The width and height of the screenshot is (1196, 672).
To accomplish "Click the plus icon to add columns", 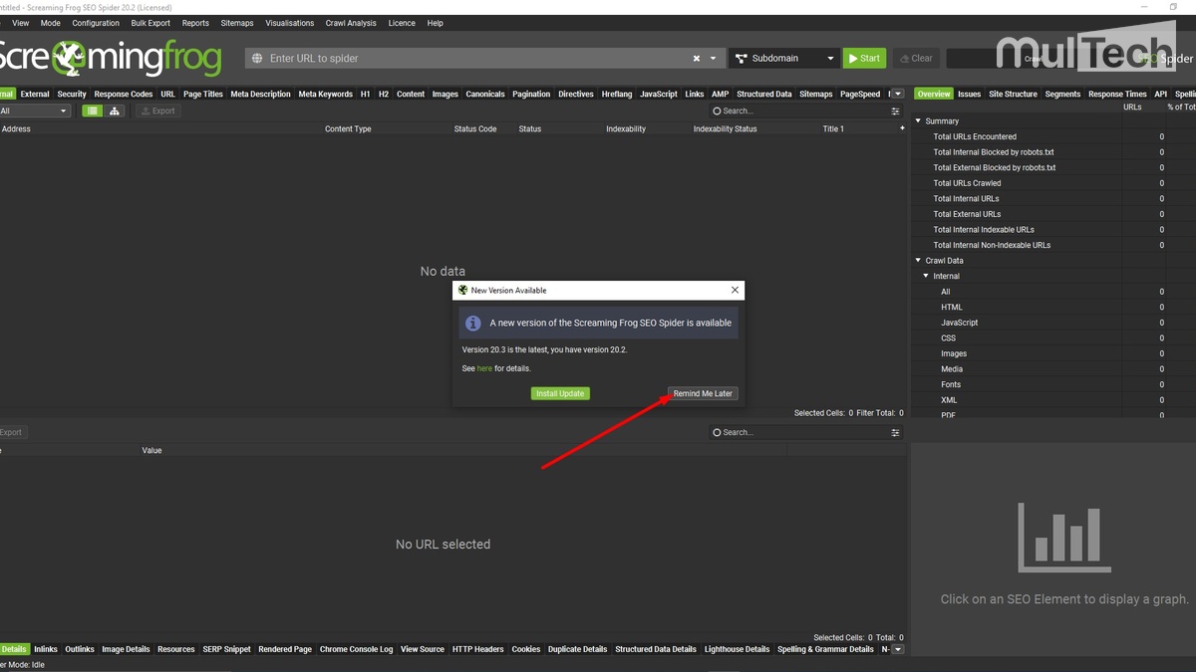I will click(902, 128).
